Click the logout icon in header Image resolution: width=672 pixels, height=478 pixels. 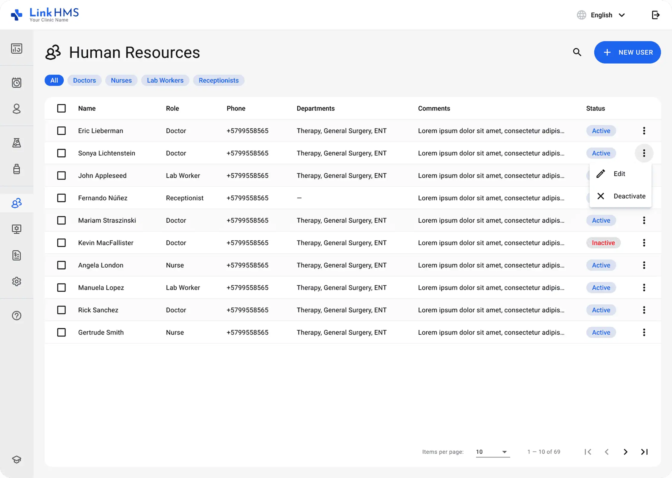[x=655, y=15]
